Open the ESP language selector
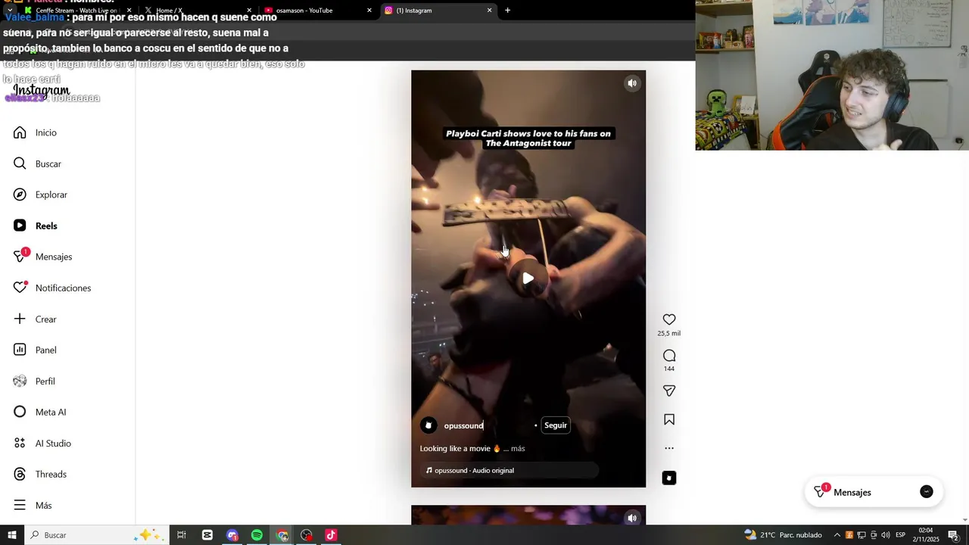This screenshot has height=545, width=969. click(x=900, y=535)
